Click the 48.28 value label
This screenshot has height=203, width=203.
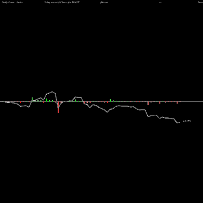click(x=187, y=121)
